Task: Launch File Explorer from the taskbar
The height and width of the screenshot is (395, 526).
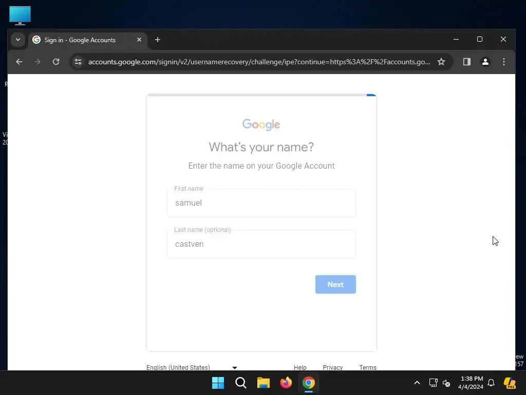Action: 264,383
